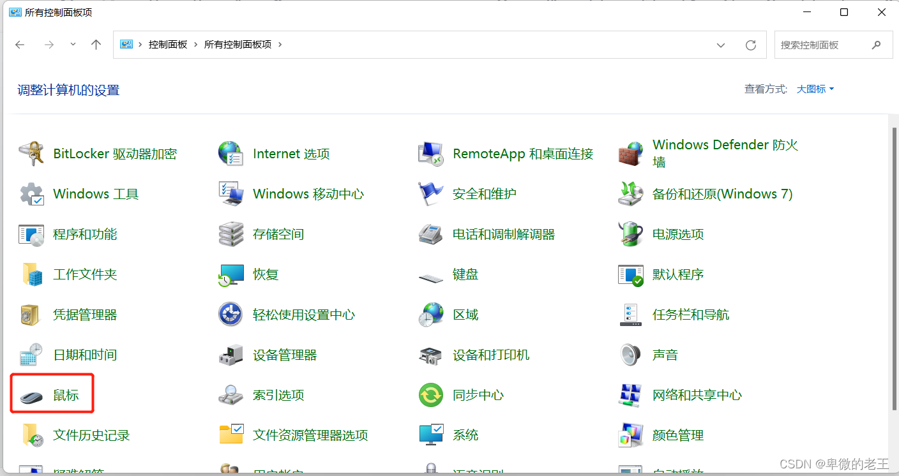The width and height of the screenshot is (899, 476).
Task: Click the control panel icon in title bar
Action: (x=15, y=12)
